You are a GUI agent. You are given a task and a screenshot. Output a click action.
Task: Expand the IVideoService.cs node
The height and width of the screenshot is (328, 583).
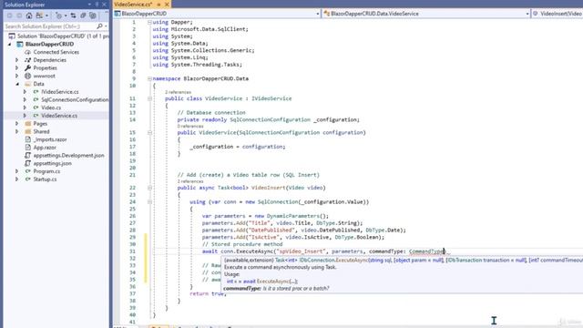point(25,92)
